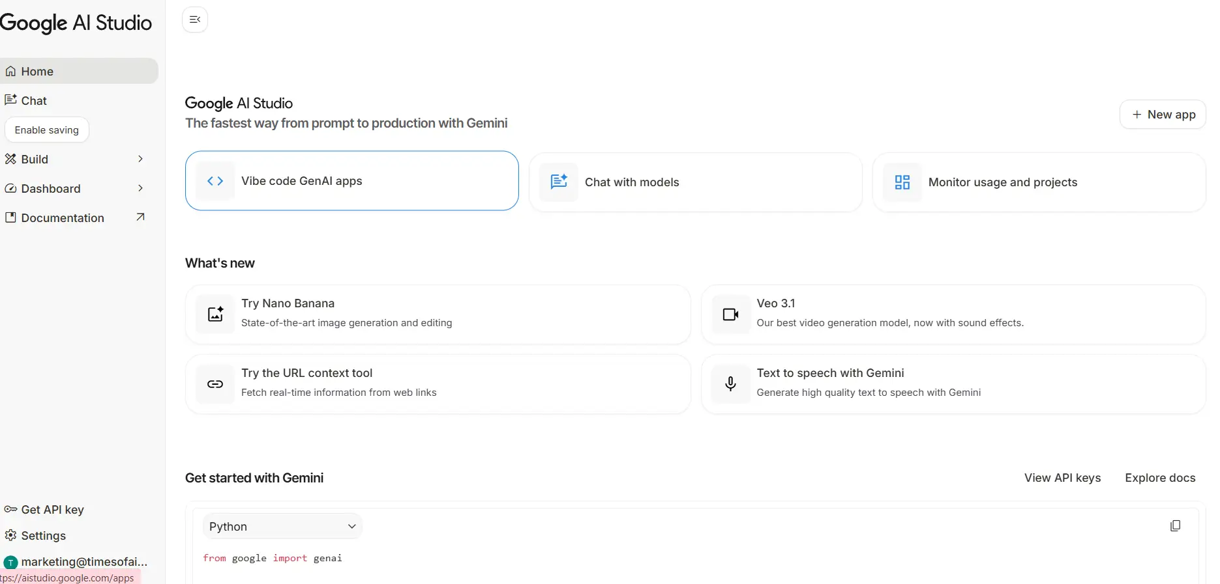This screenshot has height=584, width=1220.
Task: Click the external-link arrow next to Documentation
Action: (x=140, y=217)
